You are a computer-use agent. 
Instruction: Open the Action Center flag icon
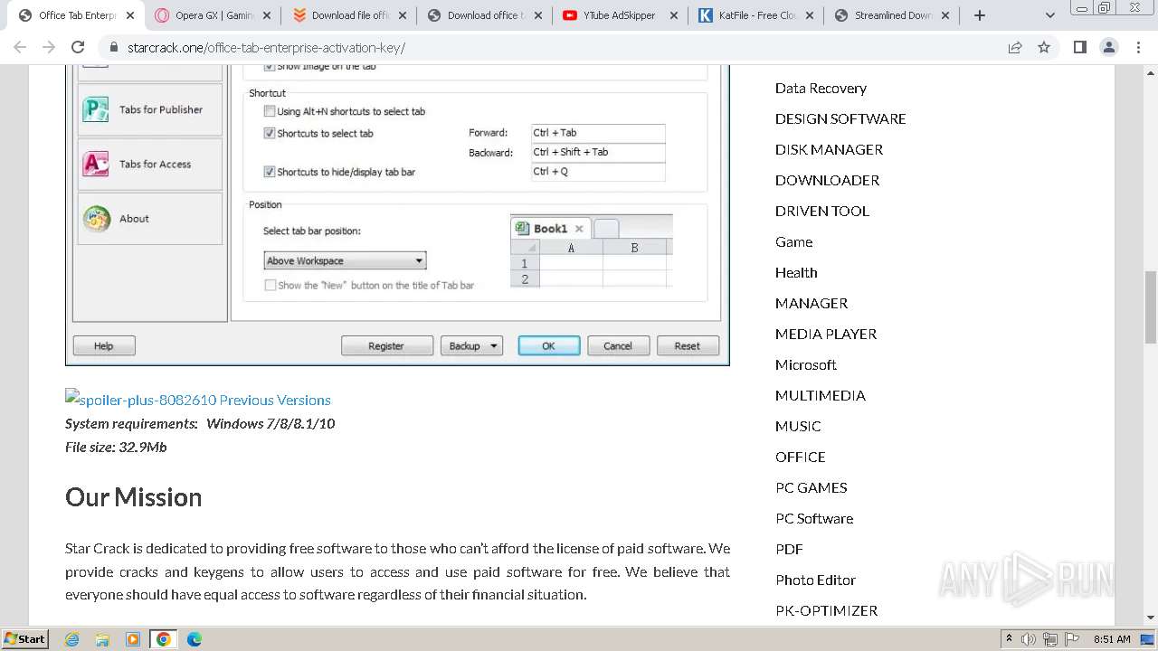pyautogui.click(x=1070, y=639)
